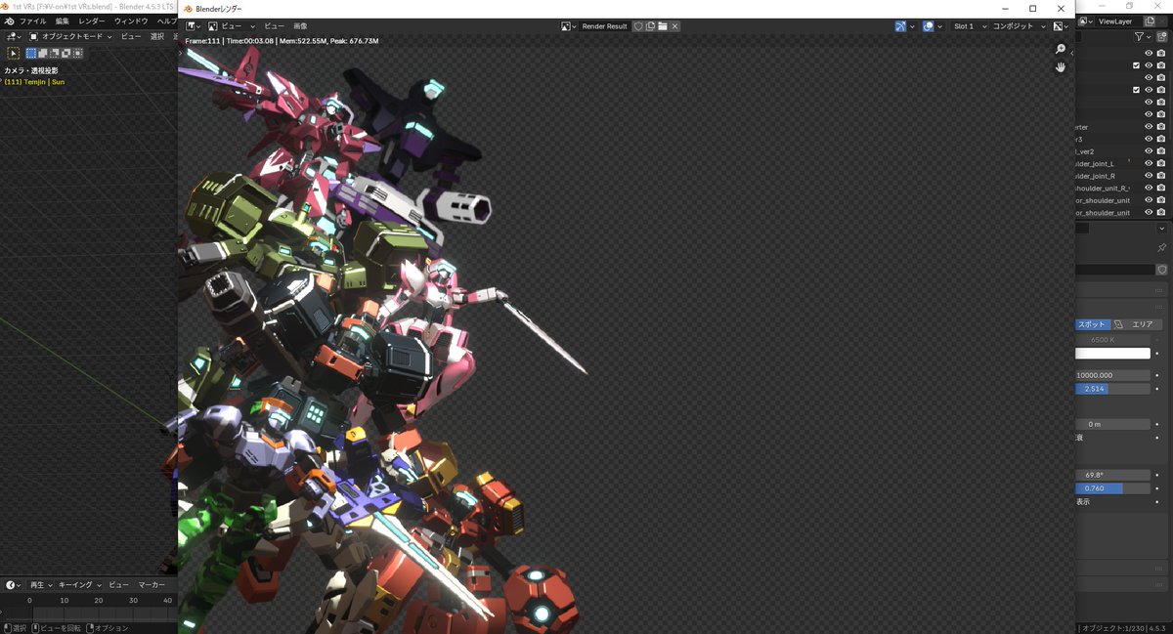Screen dimensions: 1173x634
Task: Choose subtract selection mode icon
Action: tap(55, 53)
